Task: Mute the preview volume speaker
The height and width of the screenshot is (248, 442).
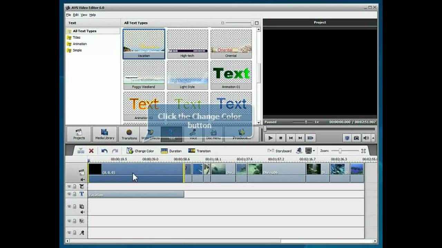Action: [366, 138]
